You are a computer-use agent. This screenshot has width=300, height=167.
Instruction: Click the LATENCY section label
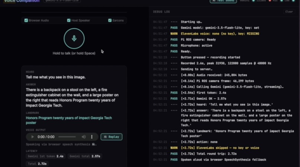(32, 151)
